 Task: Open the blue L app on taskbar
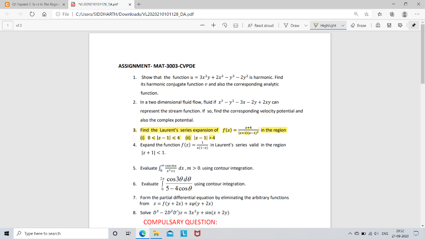click(x=183, y=233)
